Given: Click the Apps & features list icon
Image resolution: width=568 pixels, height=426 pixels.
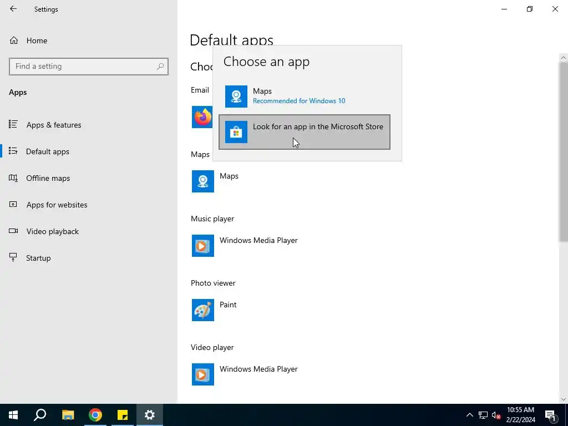Looking at the screenshot, I should (x=13, y=124).
